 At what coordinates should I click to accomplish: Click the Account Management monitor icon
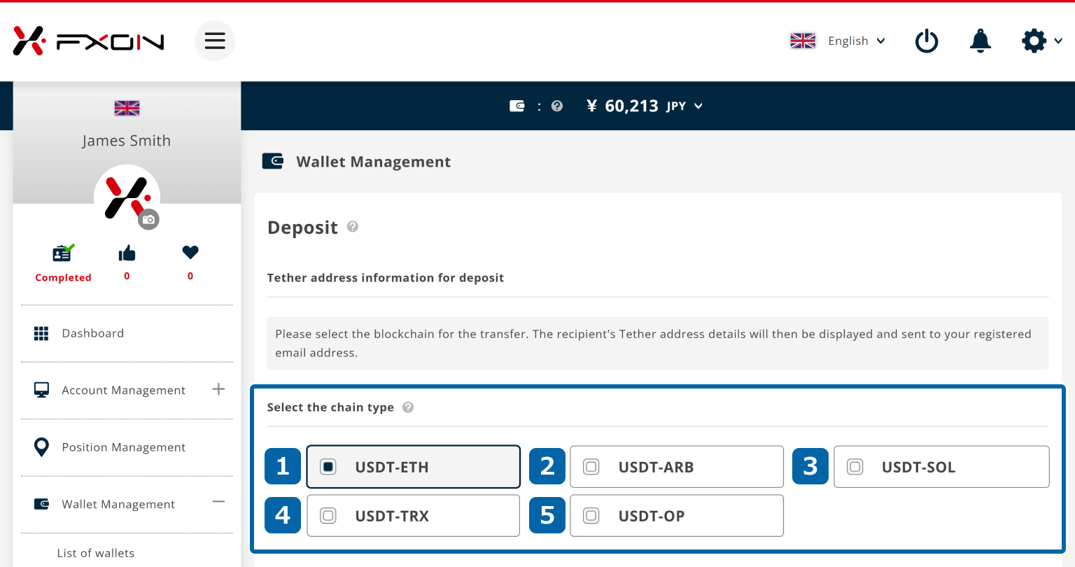tap(41, 390)
